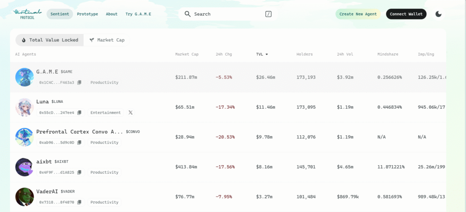The width and height of the screenshot is (466, 212).
Task: Click G.A.M.E's Productivity tag
Action: coord(104,82)
